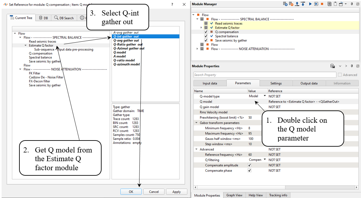Click the Apply button
This screenshot has width=361, height=198.
pos(176,192)
